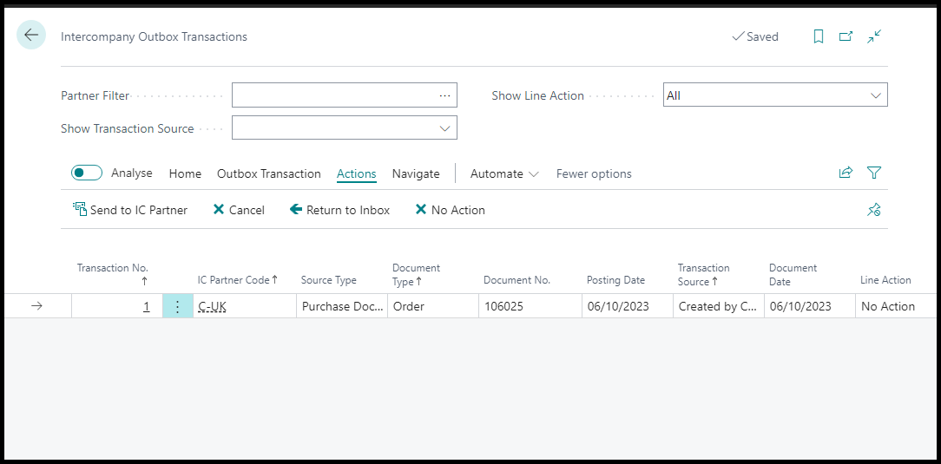The width and height of the screenshot is (941, 464).
Task: Open the filter pane funnel icon
Action: coord(874,173)
